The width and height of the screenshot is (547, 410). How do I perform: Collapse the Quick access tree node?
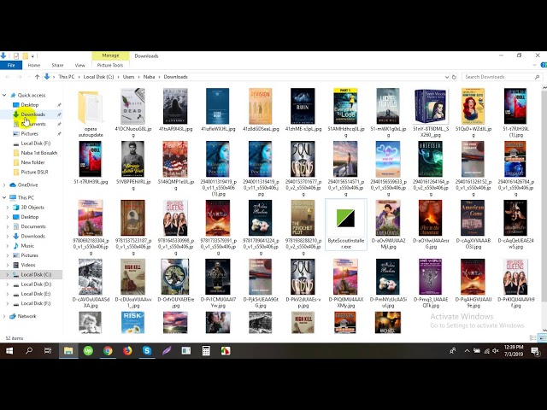click(4, 95)
